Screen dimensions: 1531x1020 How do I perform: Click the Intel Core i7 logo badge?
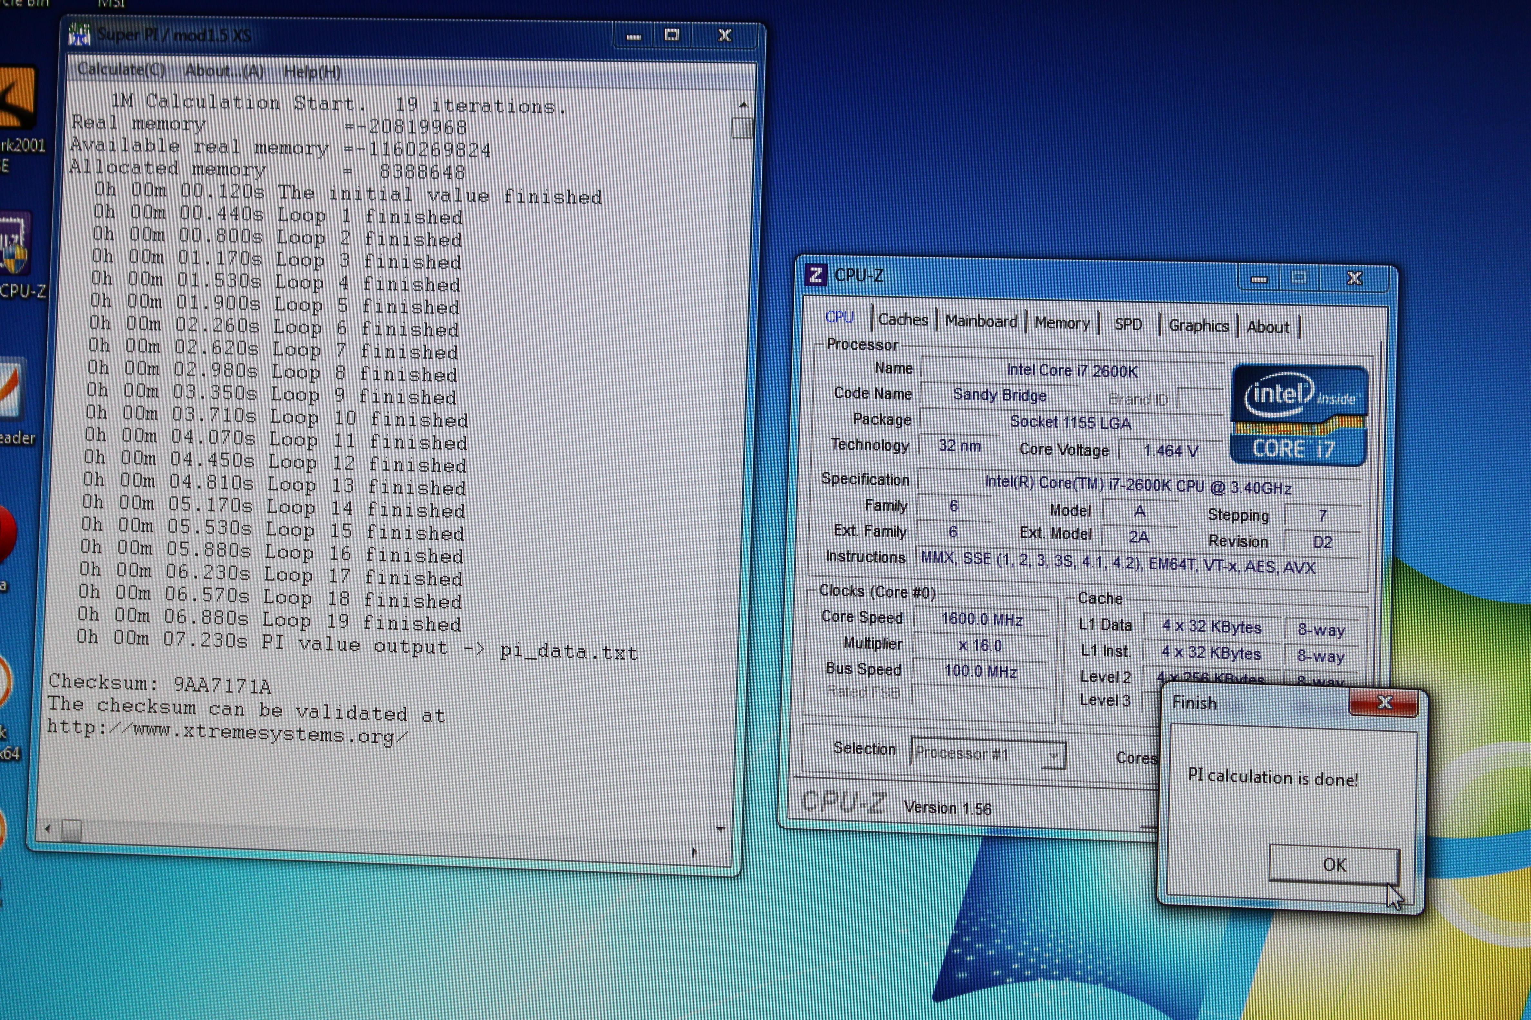(x=1299, y=415)
